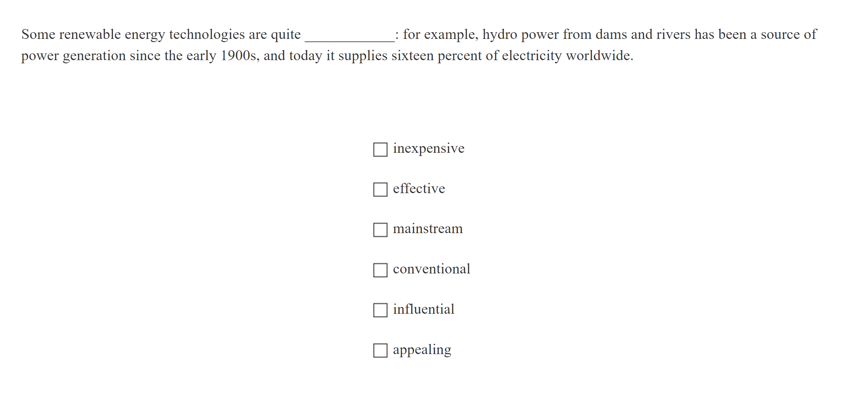Click the word "inexpensive" label
The width and height of the screenshot is (855, 405).
coord(429,149)
